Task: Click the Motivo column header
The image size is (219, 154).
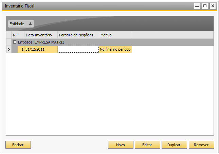Action: pyautogui.click(x=115, y=35)
